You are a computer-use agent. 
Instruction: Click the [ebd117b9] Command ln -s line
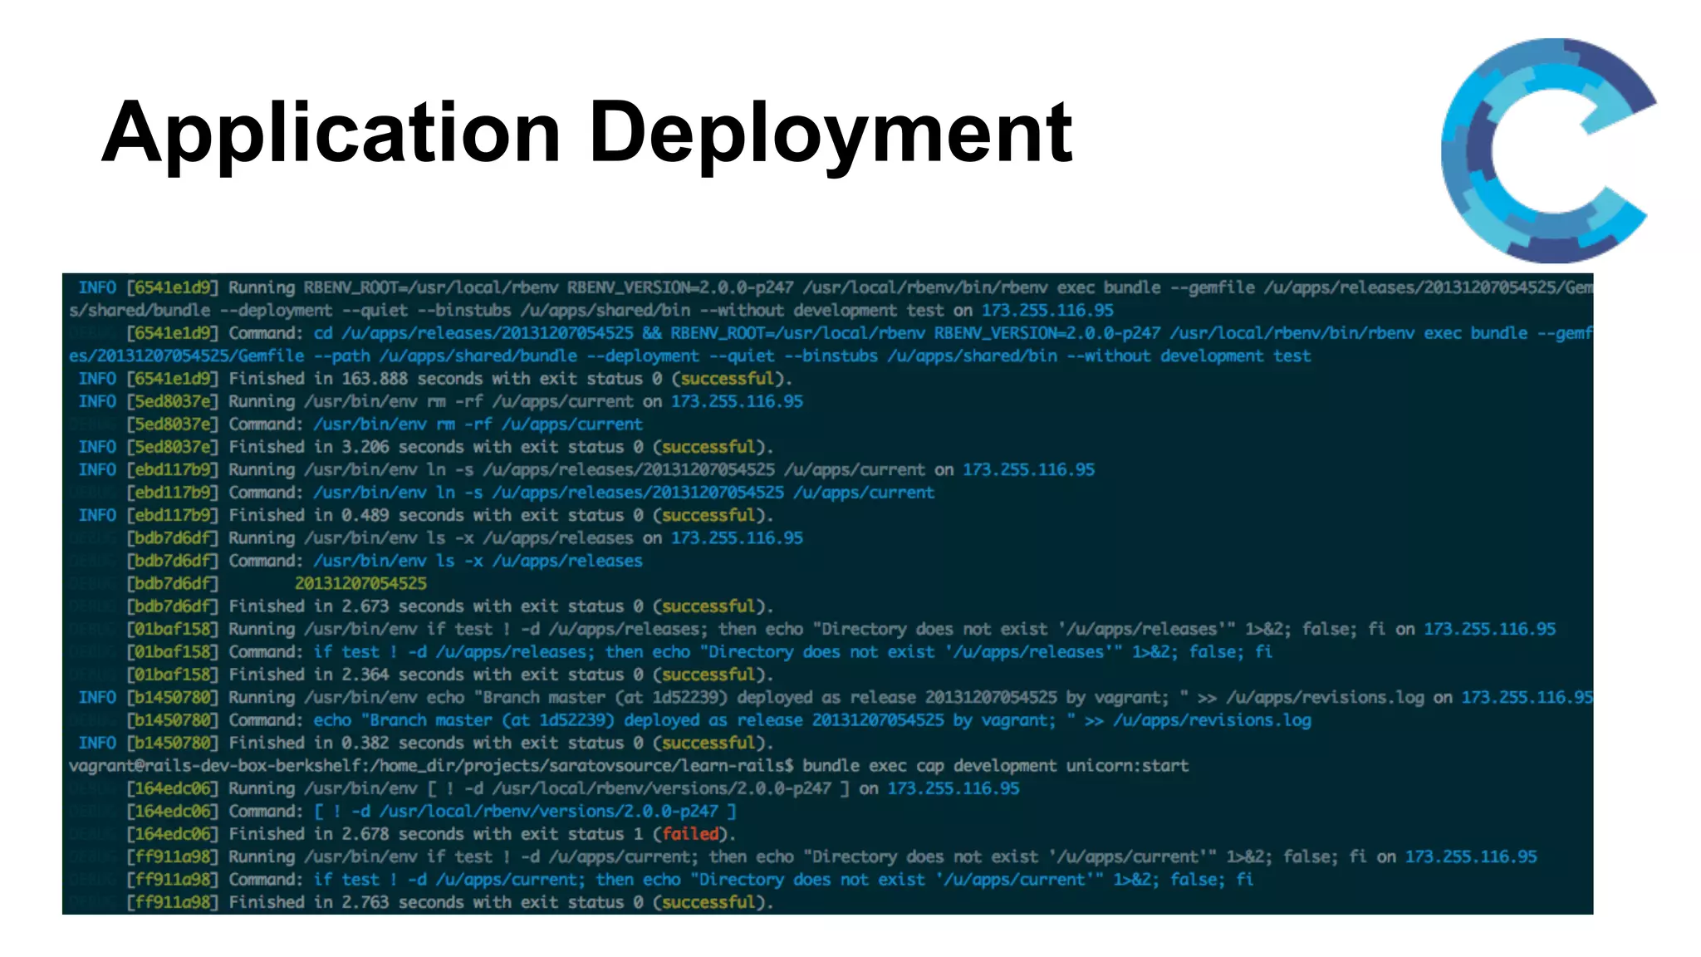502,493
